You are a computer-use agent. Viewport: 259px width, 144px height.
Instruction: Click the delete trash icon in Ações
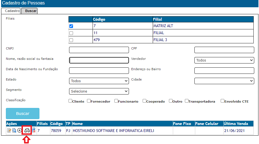click(x=34, y=130)
